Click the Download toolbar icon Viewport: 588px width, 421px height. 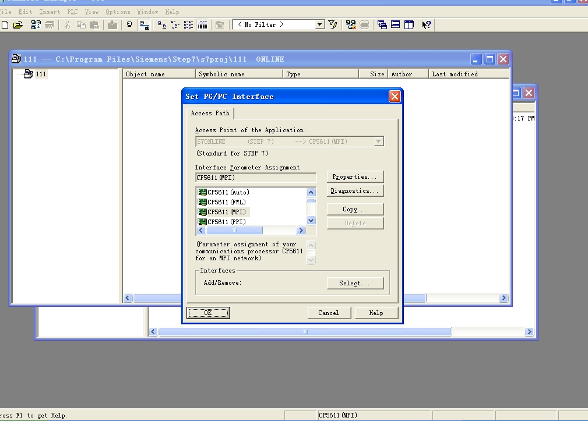pos(112,24)
